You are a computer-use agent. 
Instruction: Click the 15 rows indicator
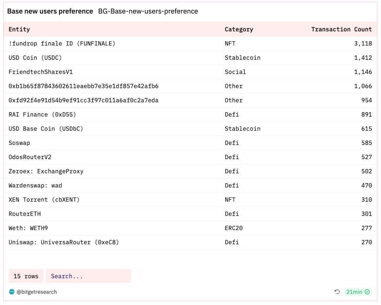pyautogui.click(x=26, y=276)
